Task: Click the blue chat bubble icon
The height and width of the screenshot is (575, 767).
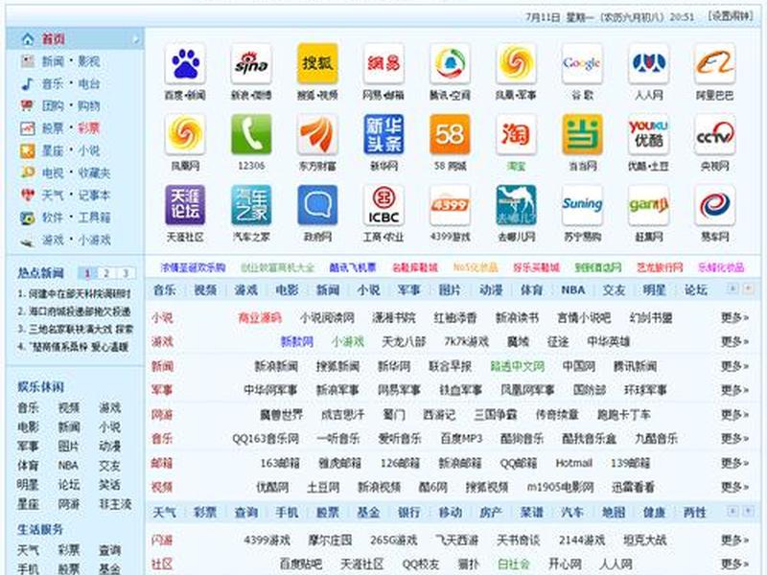Action: (317, 205)
